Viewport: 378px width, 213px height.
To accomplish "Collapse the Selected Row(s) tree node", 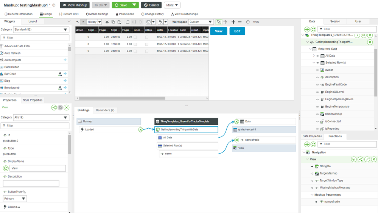I will pyautogui.click(x=314, y=63).
